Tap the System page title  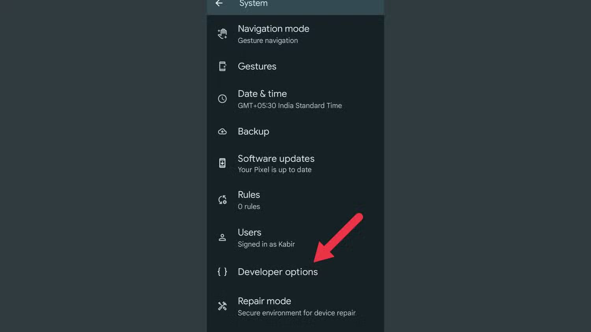tap(253, 4)
